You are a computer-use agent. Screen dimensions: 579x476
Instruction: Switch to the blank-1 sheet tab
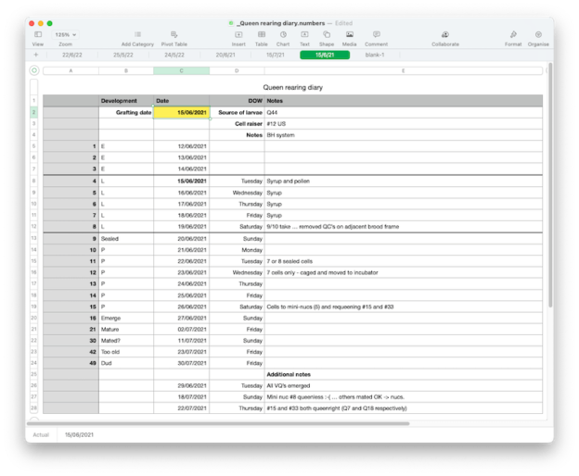(x=377, y=55)
